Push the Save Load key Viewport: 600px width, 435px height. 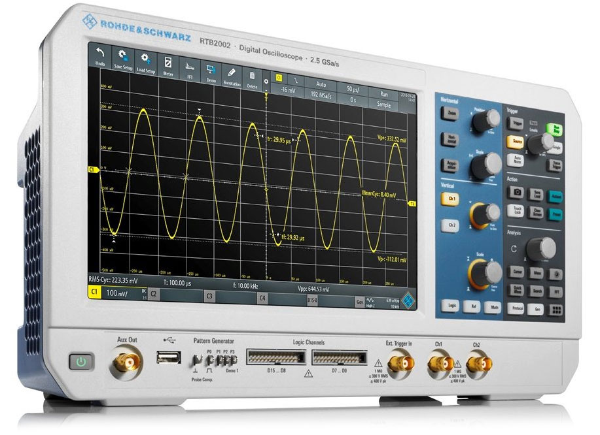[537, 195]
